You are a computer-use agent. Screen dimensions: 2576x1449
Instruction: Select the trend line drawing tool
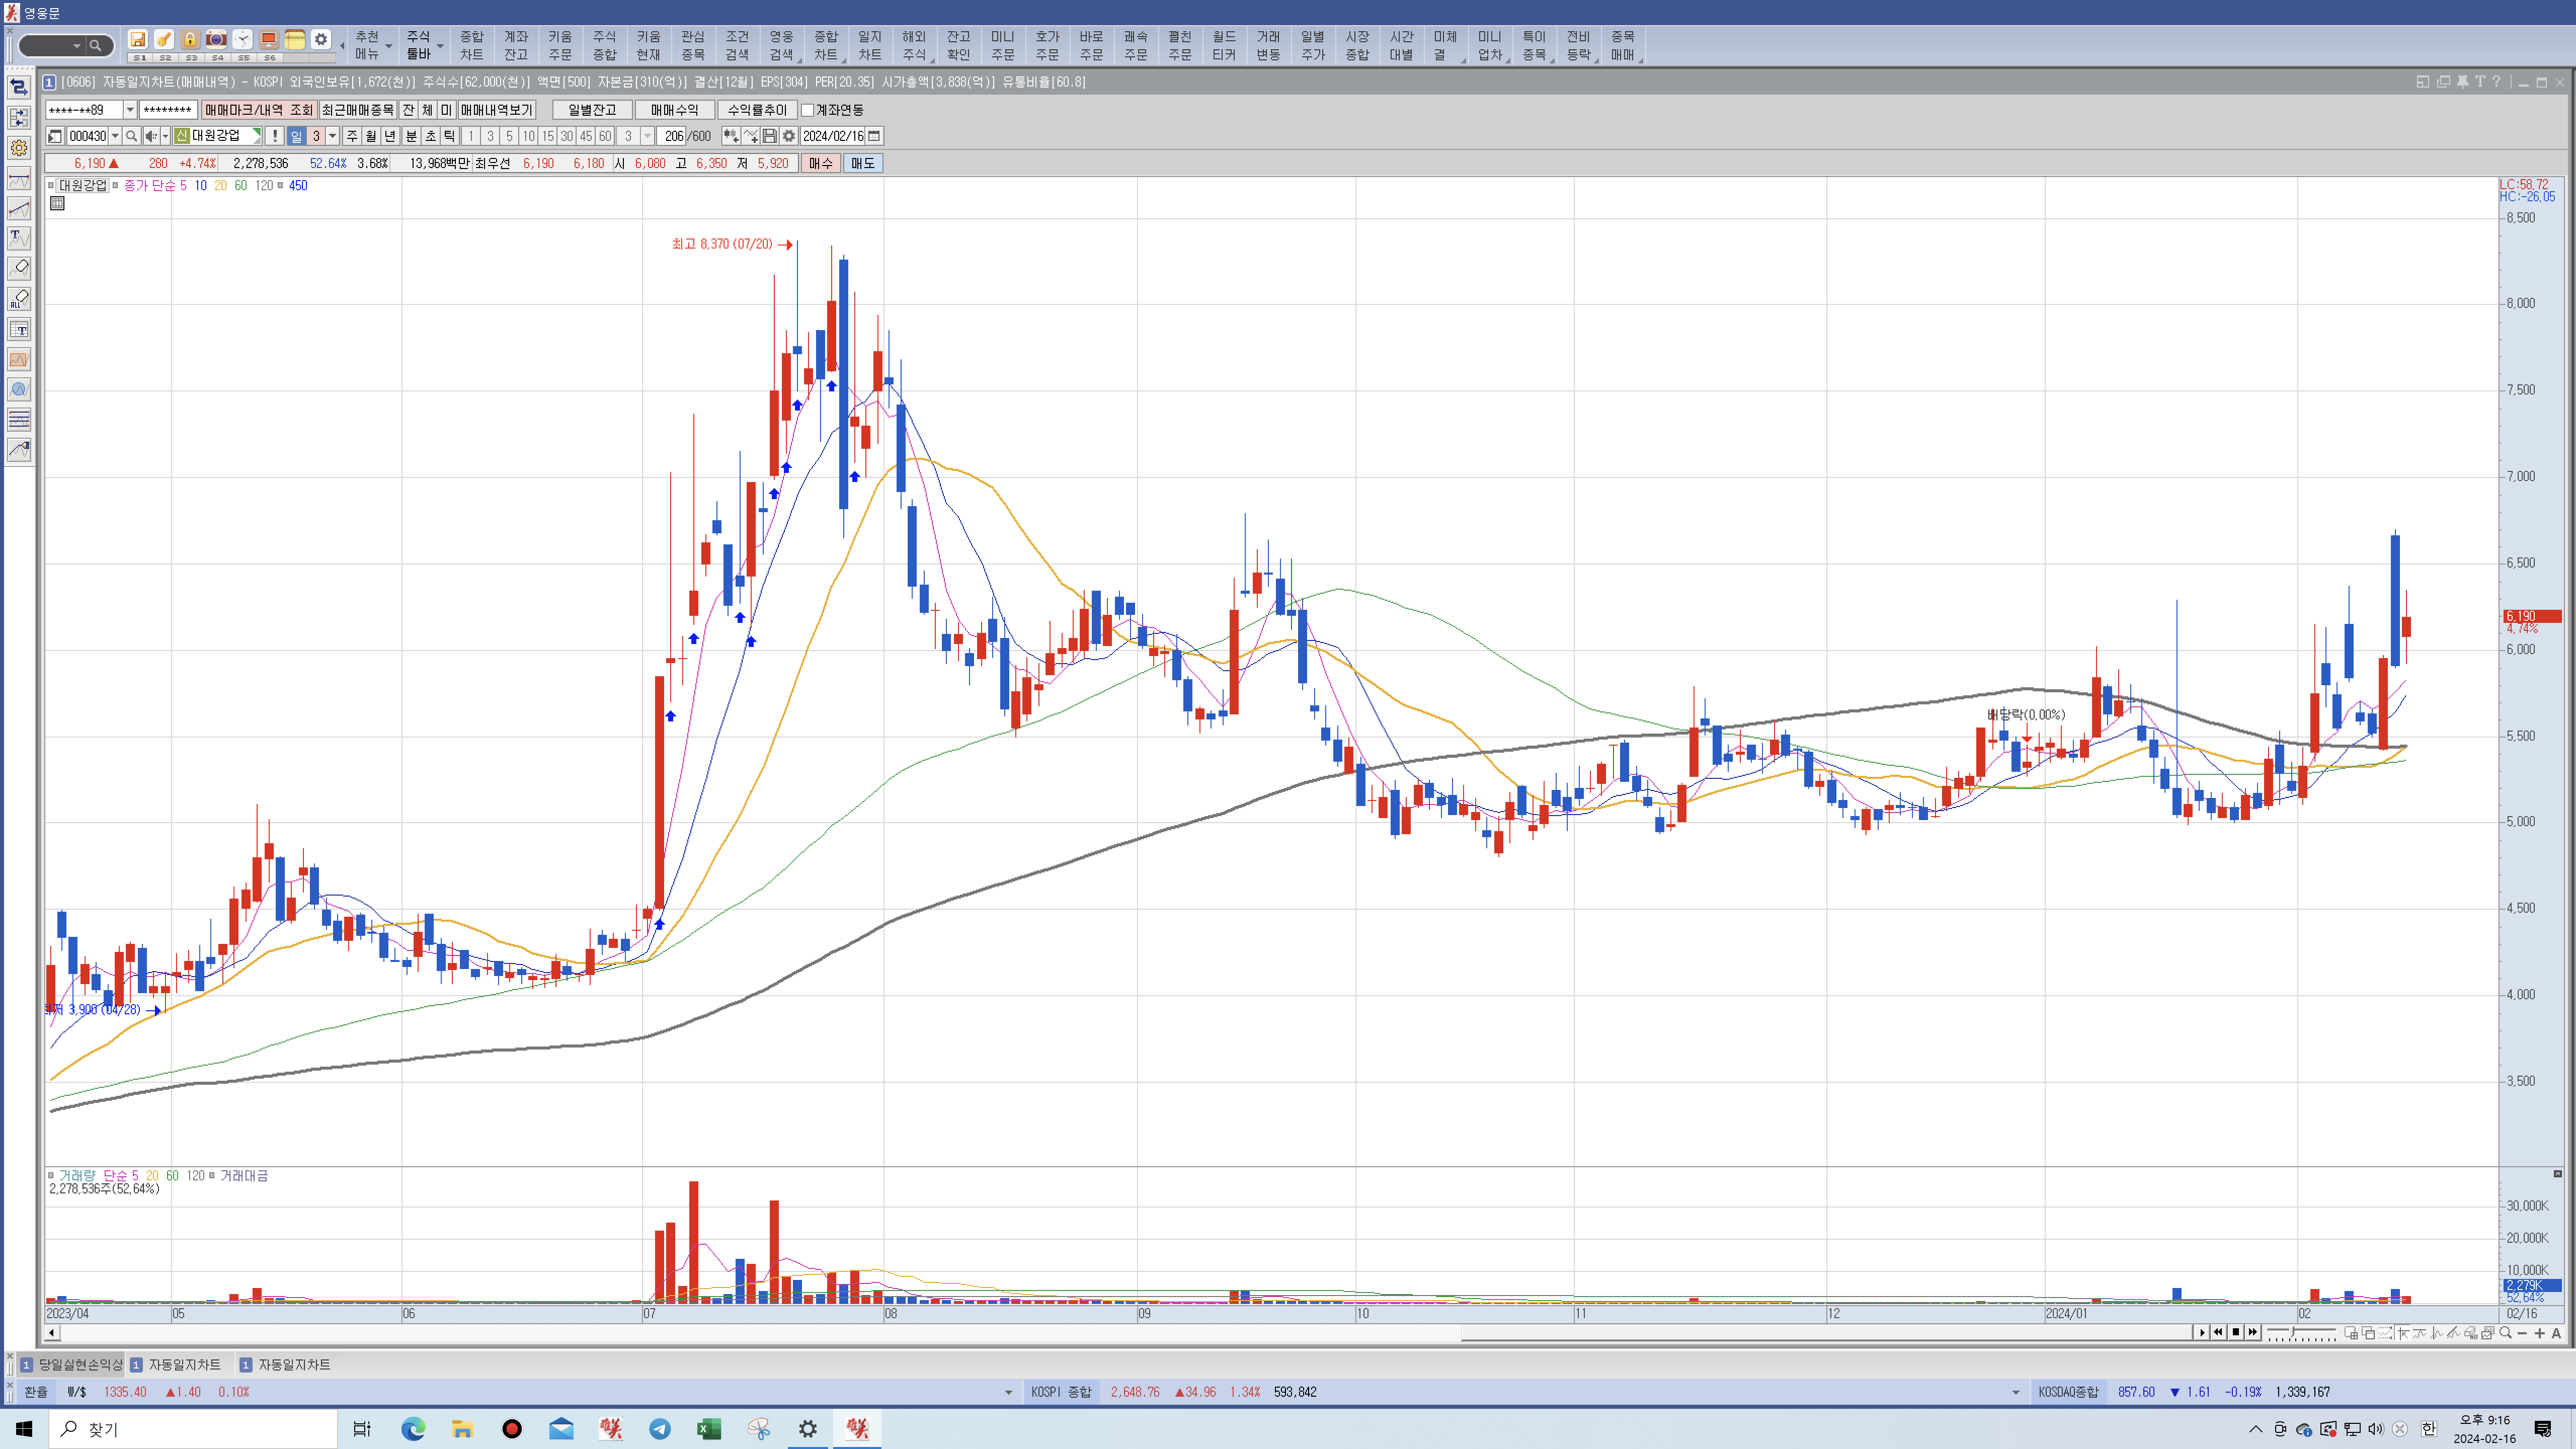[19, 209]
